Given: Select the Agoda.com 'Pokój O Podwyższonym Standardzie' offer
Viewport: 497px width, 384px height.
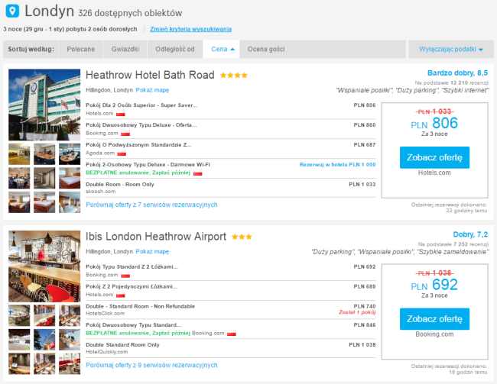Looking at the screenshot, I should pyautogui.click(x=230, y=149).
